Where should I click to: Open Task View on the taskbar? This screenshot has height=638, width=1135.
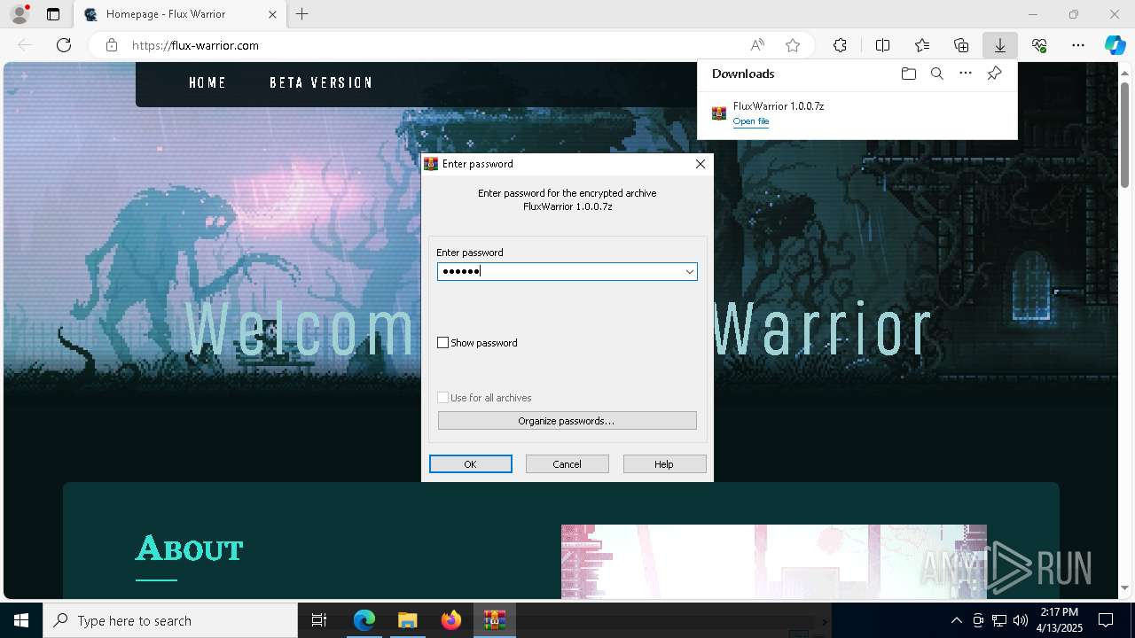(x=319, y=620)
